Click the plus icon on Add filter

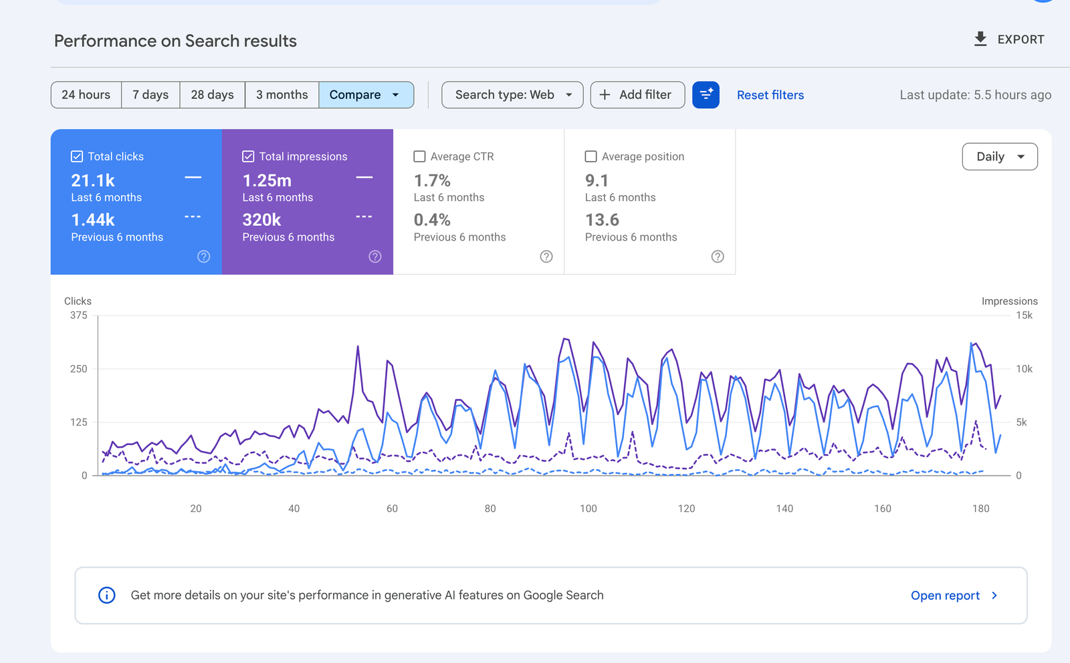(x=605, y=95)
